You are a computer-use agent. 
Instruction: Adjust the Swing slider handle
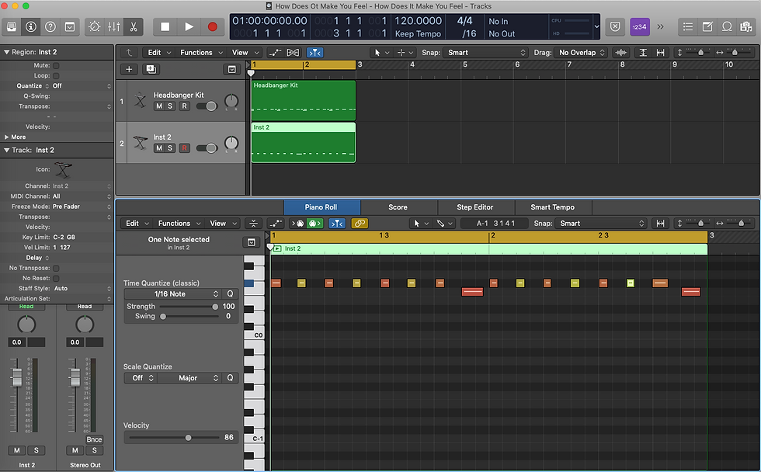tap(163, 316)
